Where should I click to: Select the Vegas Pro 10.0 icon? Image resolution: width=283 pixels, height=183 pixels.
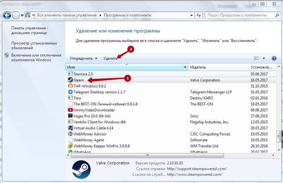pyautogui.click(x=70, y=116)
